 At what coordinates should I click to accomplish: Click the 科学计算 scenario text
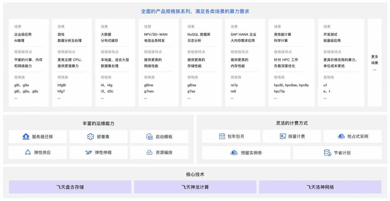click(x=281, y=41)
